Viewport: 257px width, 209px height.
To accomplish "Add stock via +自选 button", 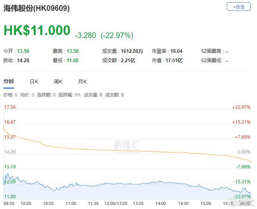I will tap(239, 7).
